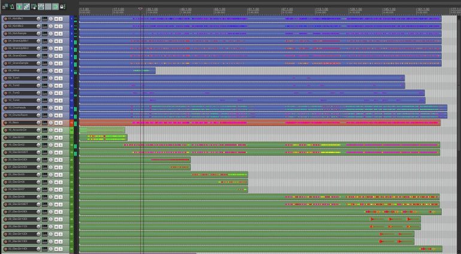The image size is (461, 254).
Task: Arm 15_Bass track for recording
Action: click(x=5, y=123)
